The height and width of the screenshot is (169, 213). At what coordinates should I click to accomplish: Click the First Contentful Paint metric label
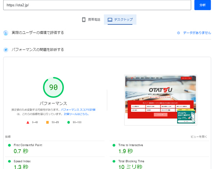[x=28, y=145]
